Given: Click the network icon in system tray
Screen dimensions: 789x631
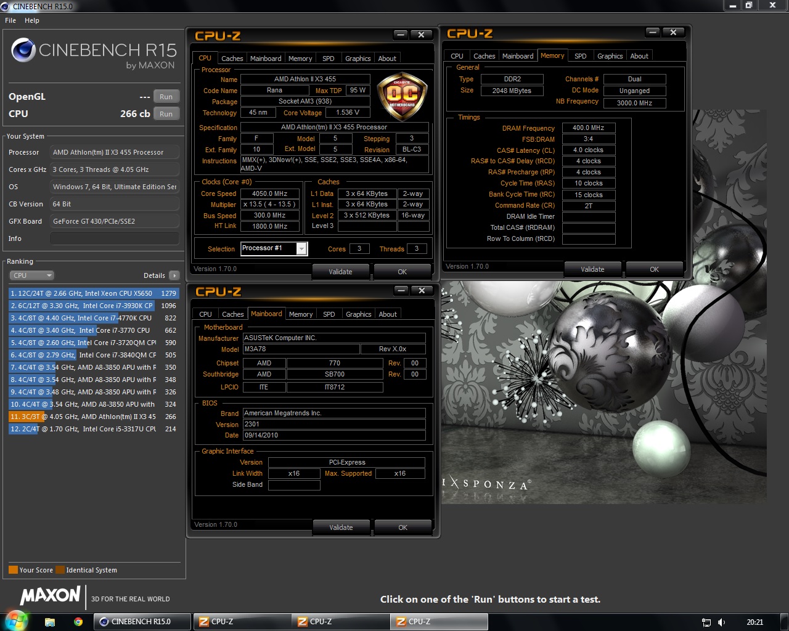Looking at the screenshot, I should pyautogui.click(x=706, y=622).
